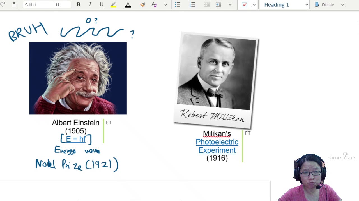Click the Calibri font name box

click(38, 4)
